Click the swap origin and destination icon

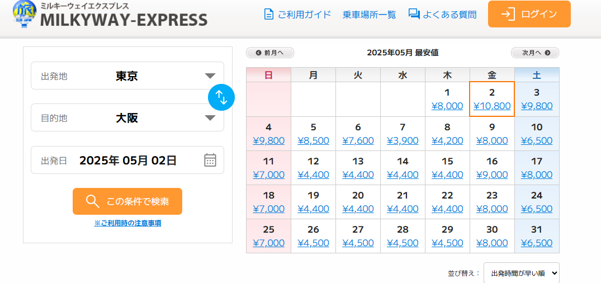pos(221,97)
